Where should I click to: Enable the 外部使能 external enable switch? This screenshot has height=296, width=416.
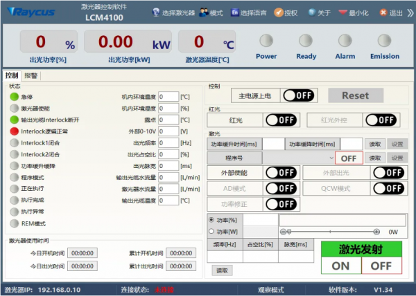coord(281,172)
